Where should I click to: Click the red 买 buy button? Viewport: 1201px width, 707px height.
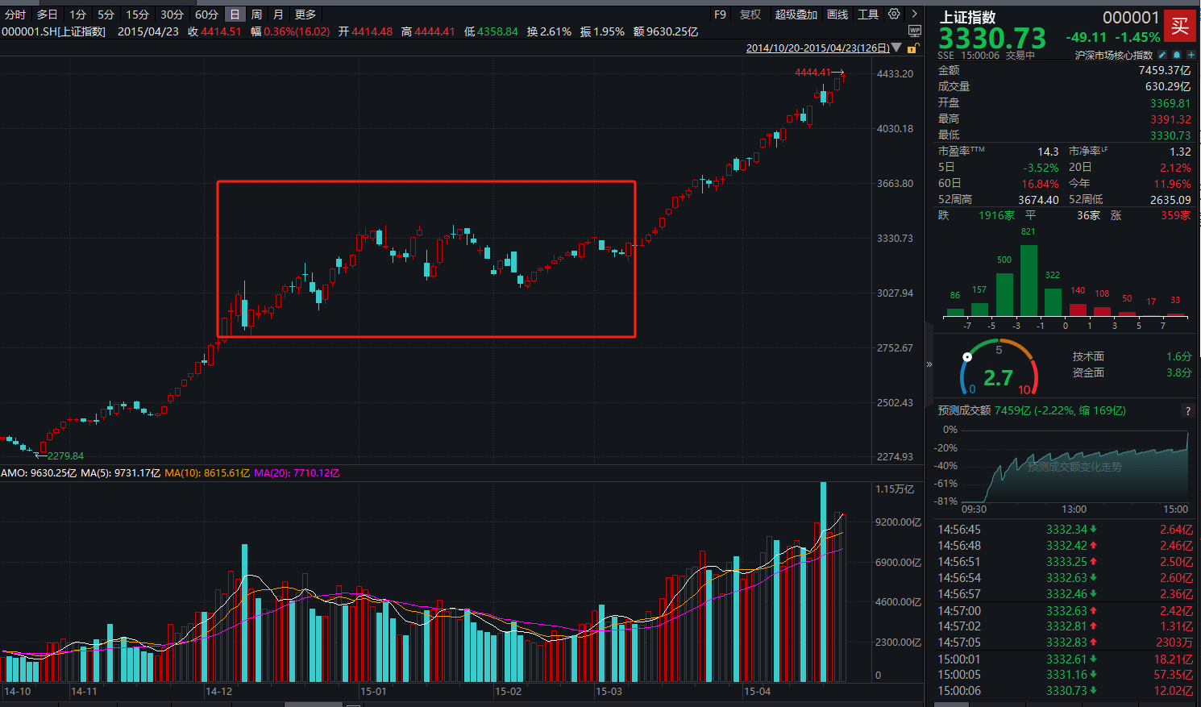[1180, 26]
